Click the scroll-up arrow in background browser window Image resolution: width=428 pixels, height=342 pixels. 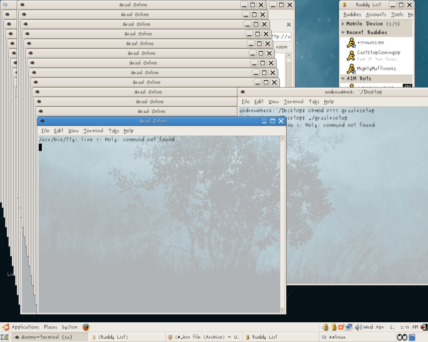point(288,56)
